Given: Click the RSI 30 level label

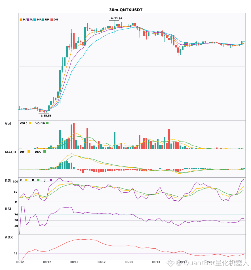Looking at the screenshot, I should (16, 226).
